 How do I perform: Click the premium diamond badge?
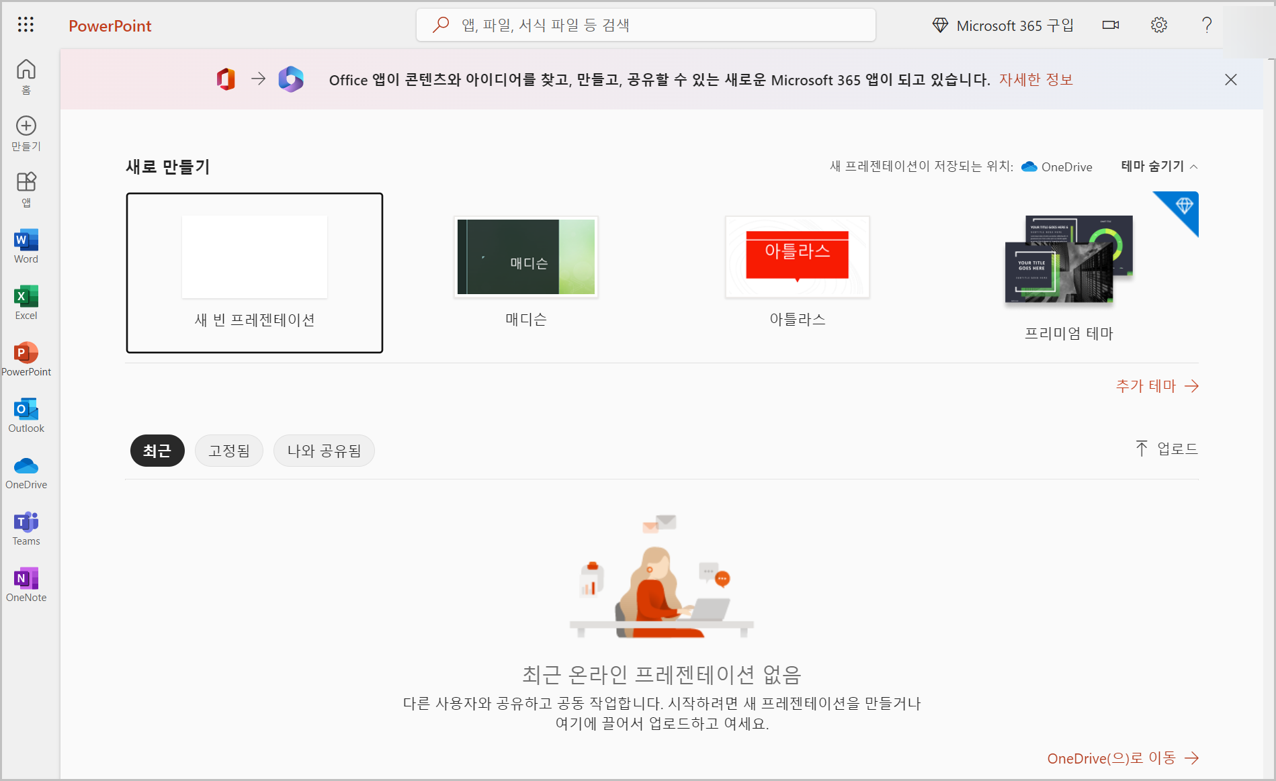1184,205
